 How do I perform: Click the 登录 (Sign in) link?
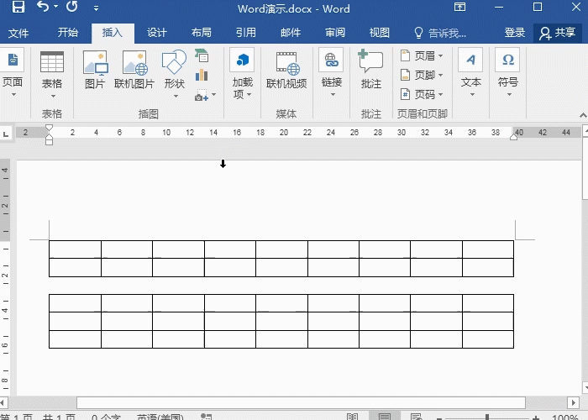pyautogui.click(x=514, y=33)
